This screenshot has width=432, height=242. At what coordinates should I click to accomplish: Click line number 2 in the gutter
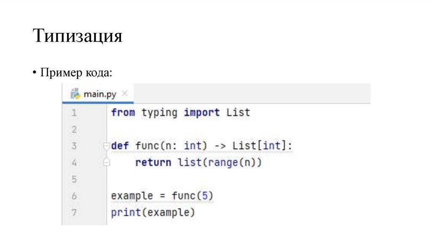[74, 129]
